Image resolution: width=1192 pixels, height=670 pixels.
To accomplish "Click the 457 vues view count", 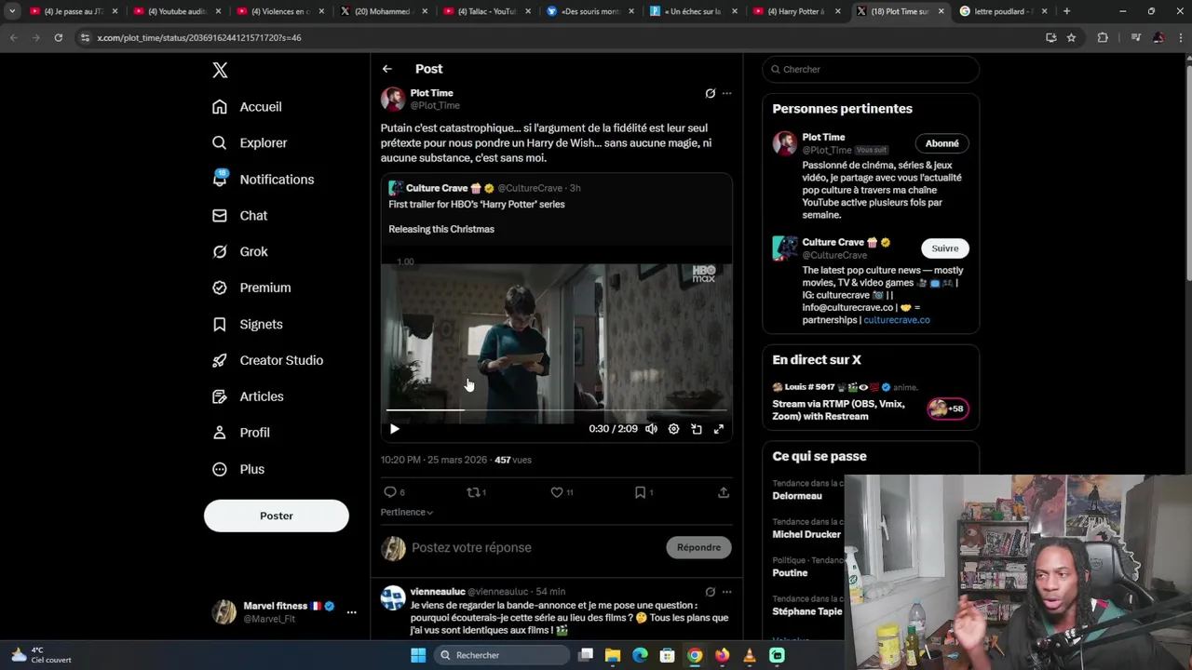I will (513, 461).
